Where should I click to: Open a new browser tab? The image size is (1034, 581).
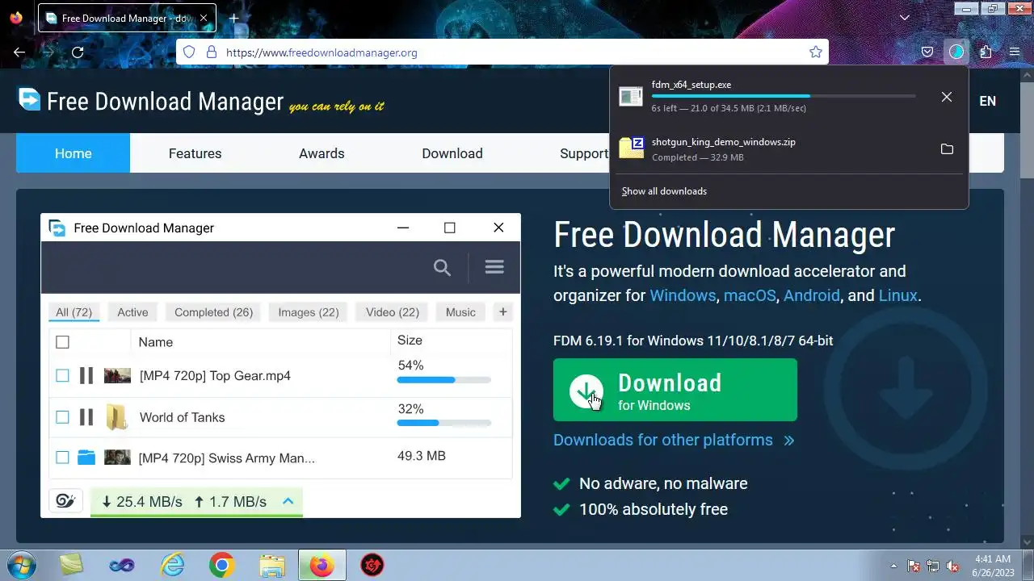(233, 18)
